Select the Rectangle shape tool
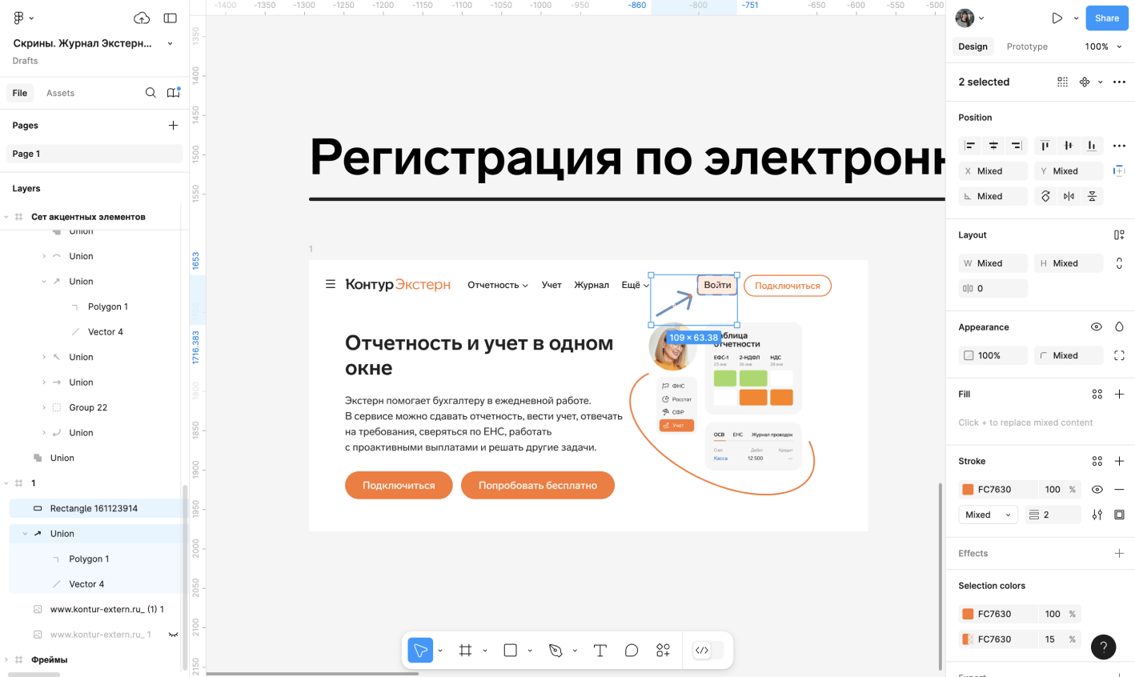1135x677 pixels. click(510, 651)
